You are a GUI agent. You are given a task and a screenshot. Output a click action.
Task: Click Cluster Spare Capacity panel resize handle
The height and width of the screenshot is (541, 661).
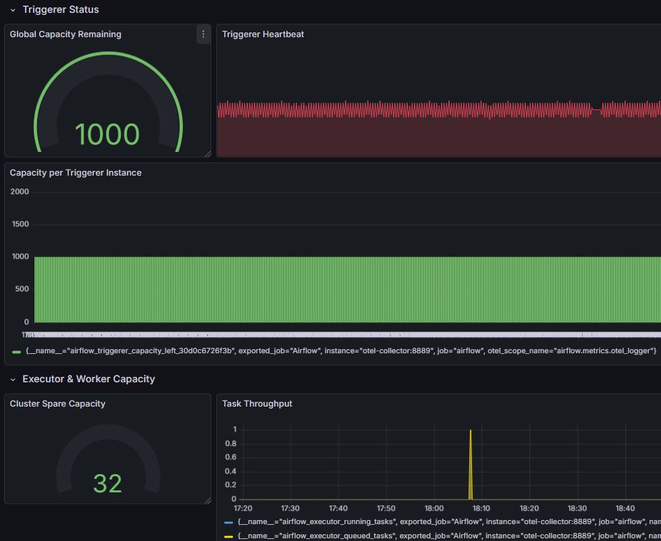coord(207,500)
